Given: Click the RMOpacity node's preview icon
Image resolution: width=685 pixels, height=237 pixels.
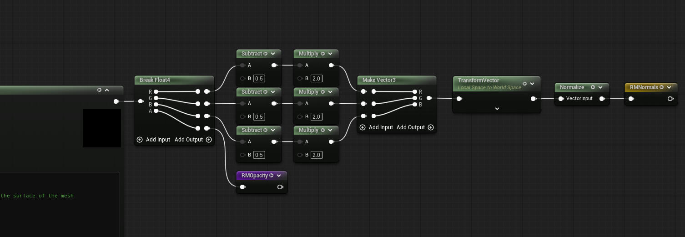Looking at the screenshot, I should (x=271, y=176).
